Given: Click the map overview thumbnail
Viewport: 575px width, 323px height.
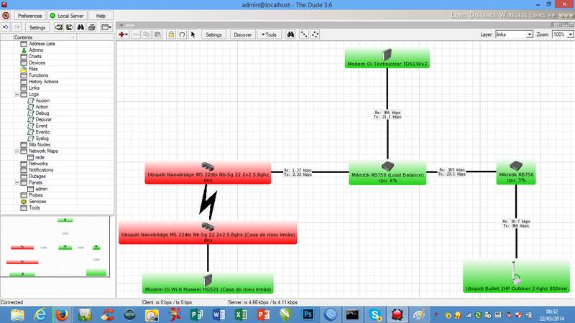Looking at the screenshot, I should tap(55, 246).
